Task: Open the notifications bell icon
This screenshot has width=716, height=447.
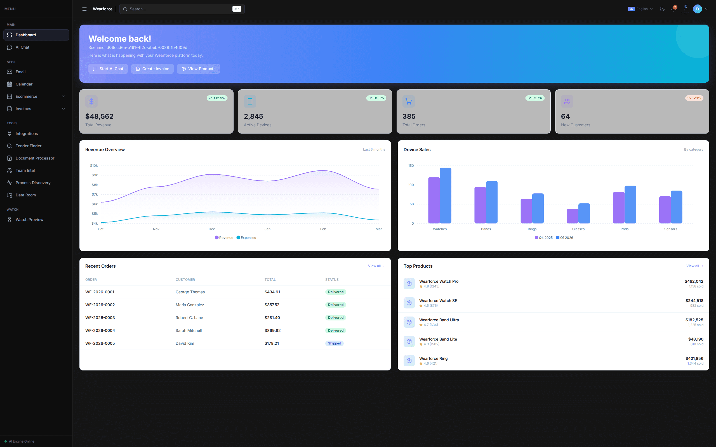Action: 673,9
